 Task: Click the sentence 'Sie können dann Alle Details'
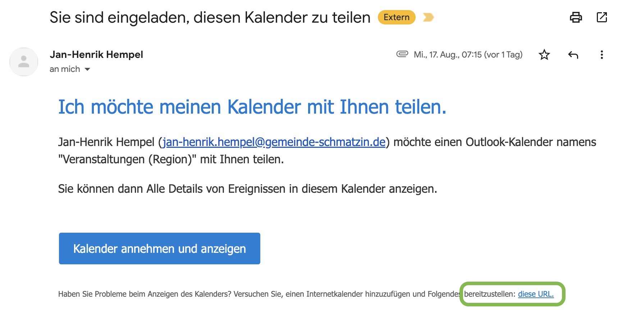248,189
